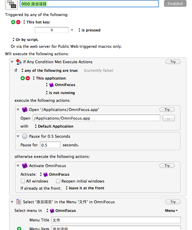The width and height of the screenshot is (192, 230).
Task: Try the Activate OmniFocus action
Action: click(x=167, y=166)
